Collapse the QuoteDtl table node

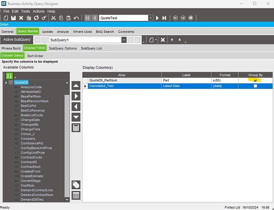click(6, 82)
